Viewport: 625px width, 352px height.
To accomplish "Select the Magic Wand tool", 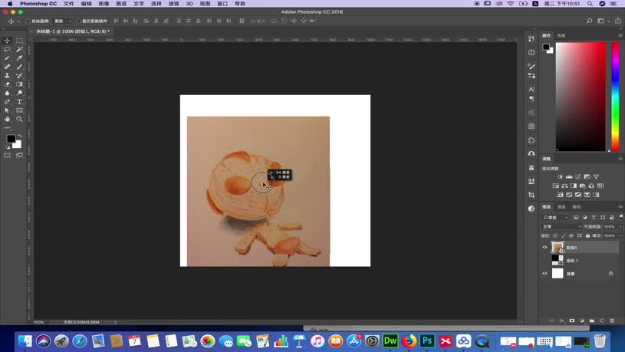I will (19, 49).
